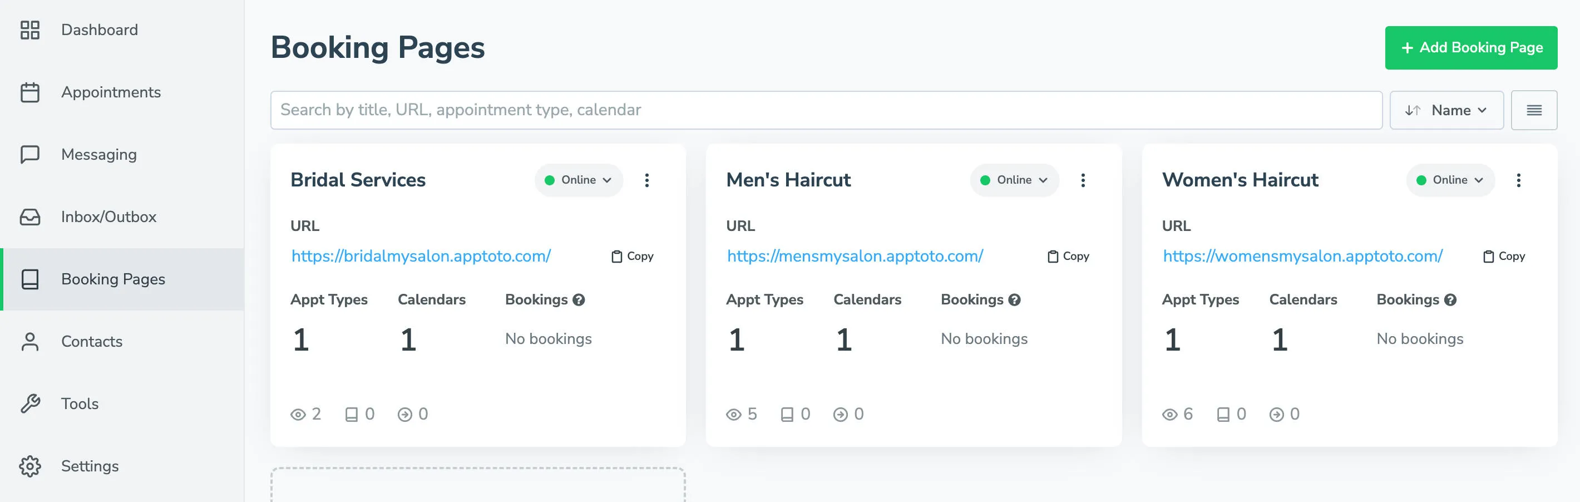Copy the Bridal Services booking URL

633,256
